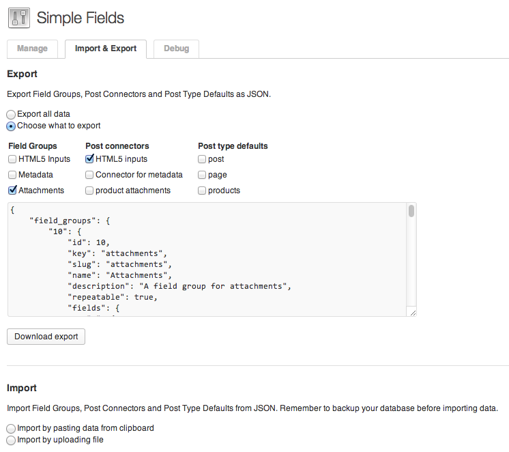Image resolution: width=509 pixels, height=452 pixels.
Task: Click the Import section heading
Action: (22, 388)
